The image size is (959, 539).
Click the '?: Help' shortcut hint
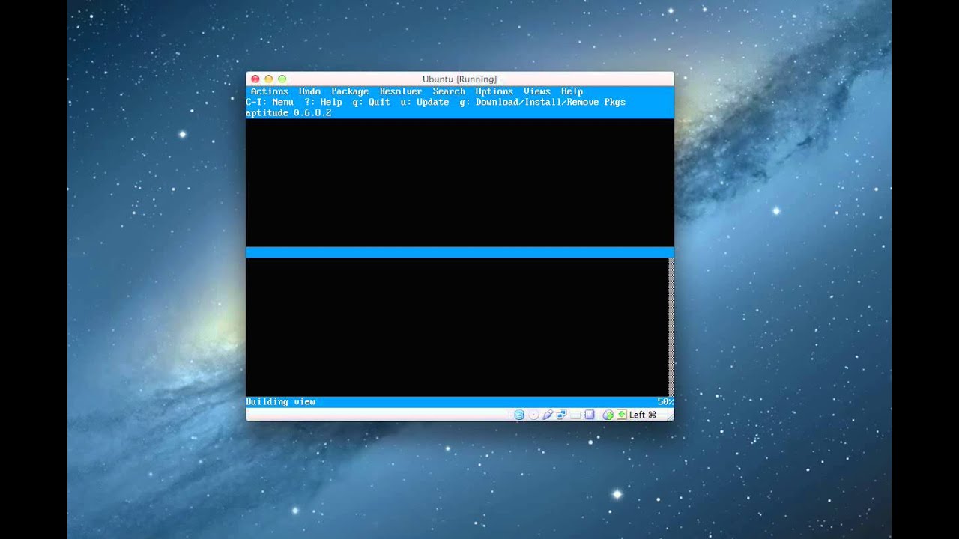tap(323, 102)
